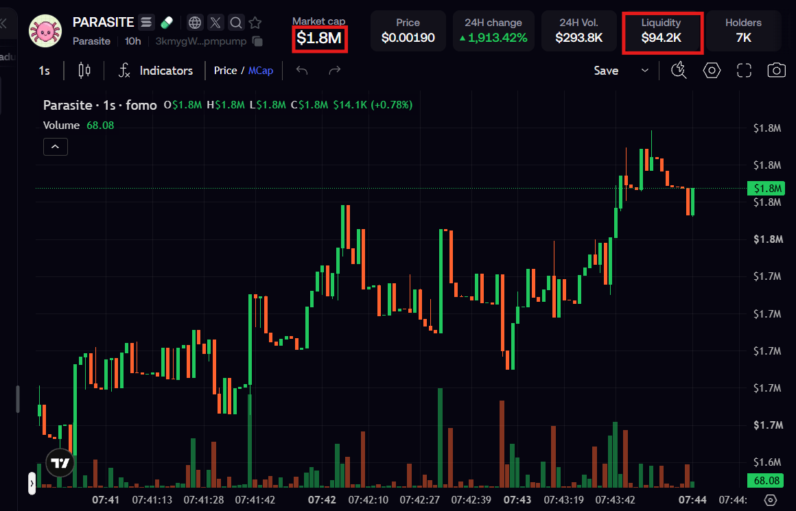Click the Holders 7K stat box
This screenshot has height=511, width=796.
744,31
